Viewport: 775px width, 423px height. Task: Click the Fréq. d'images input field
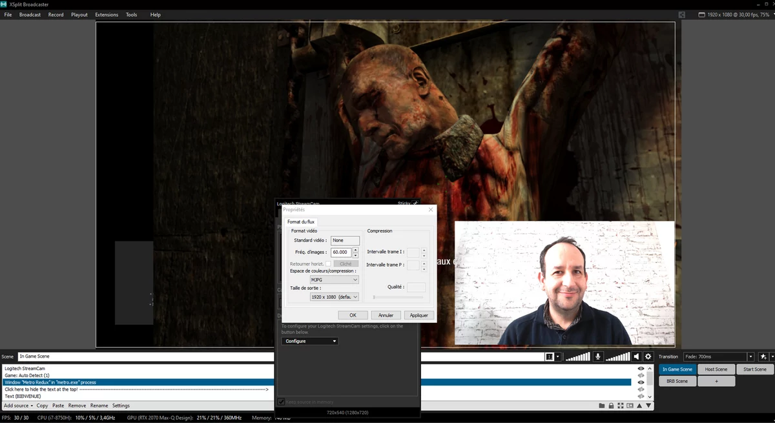point(341,253)
